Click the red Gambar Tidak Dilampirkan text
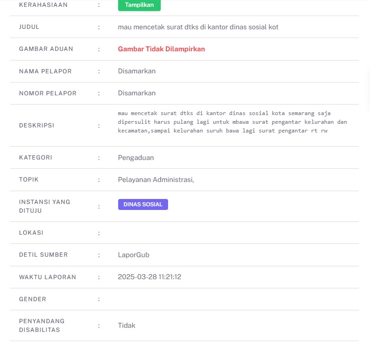 tap(161, 49)
